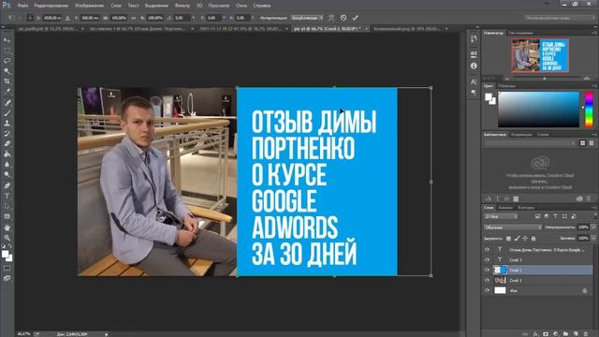
Task: Filter layers by type layers
Action: 555,216
